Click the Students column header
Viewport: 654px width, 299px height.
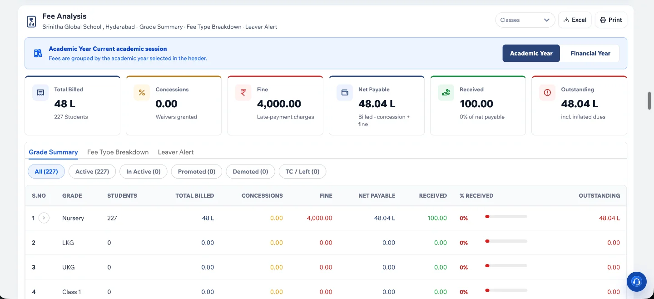pyautogui.click(x=122, y=196)
